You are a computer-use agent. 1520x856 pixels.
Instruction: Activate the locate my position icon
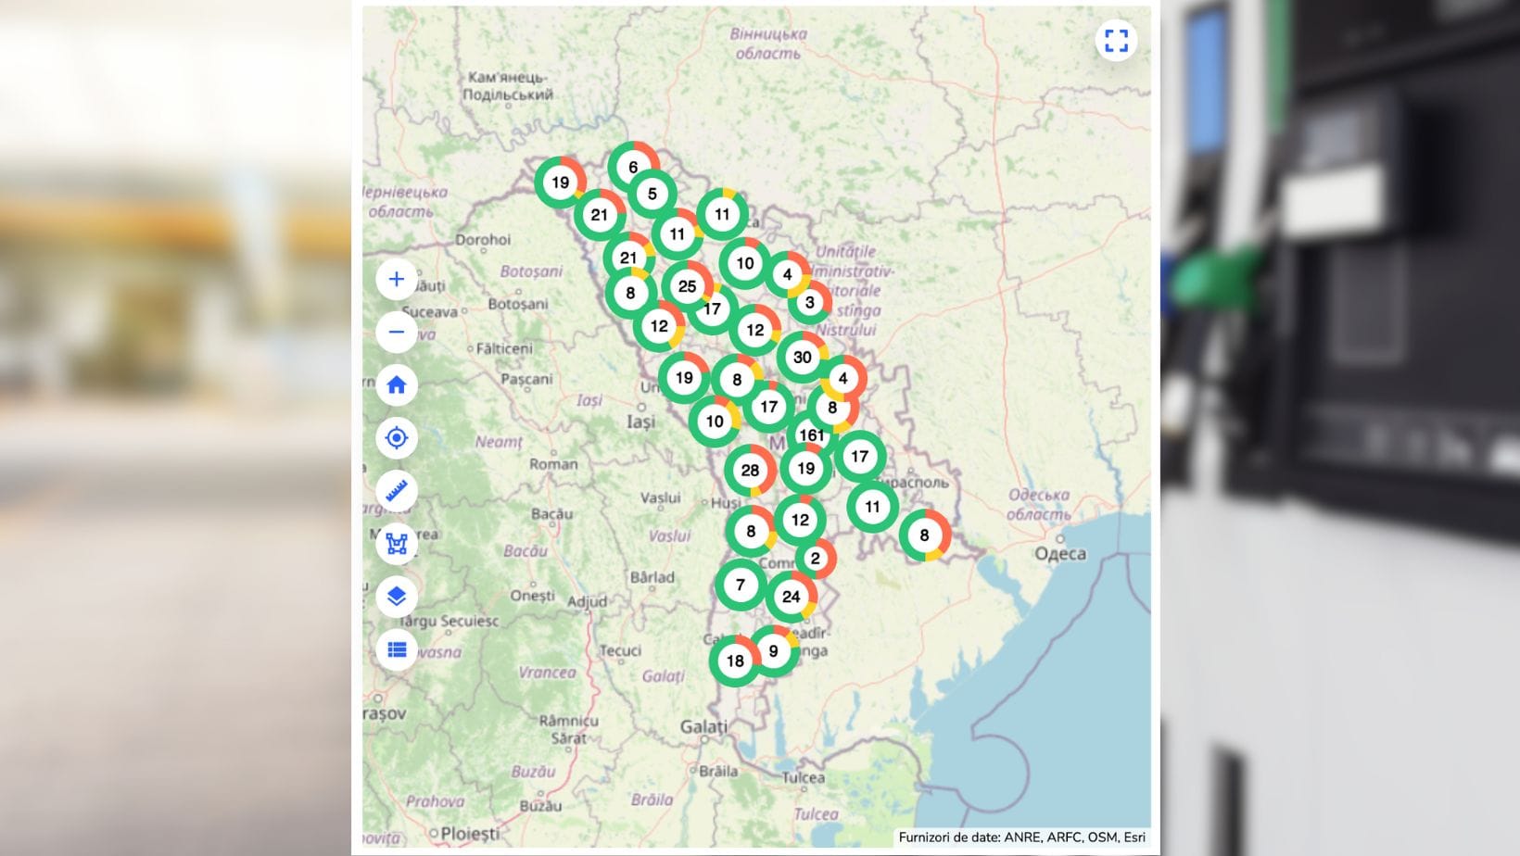coord(397,438)
